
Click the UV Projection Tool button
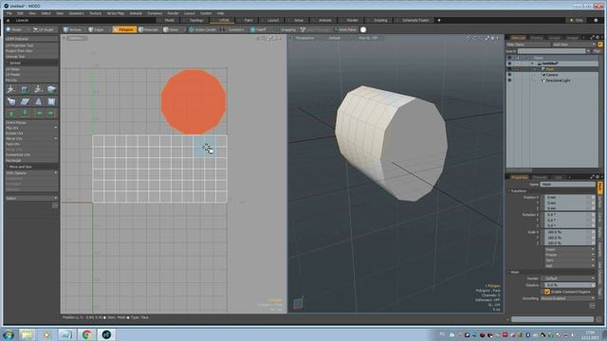(x=31, y=45)
